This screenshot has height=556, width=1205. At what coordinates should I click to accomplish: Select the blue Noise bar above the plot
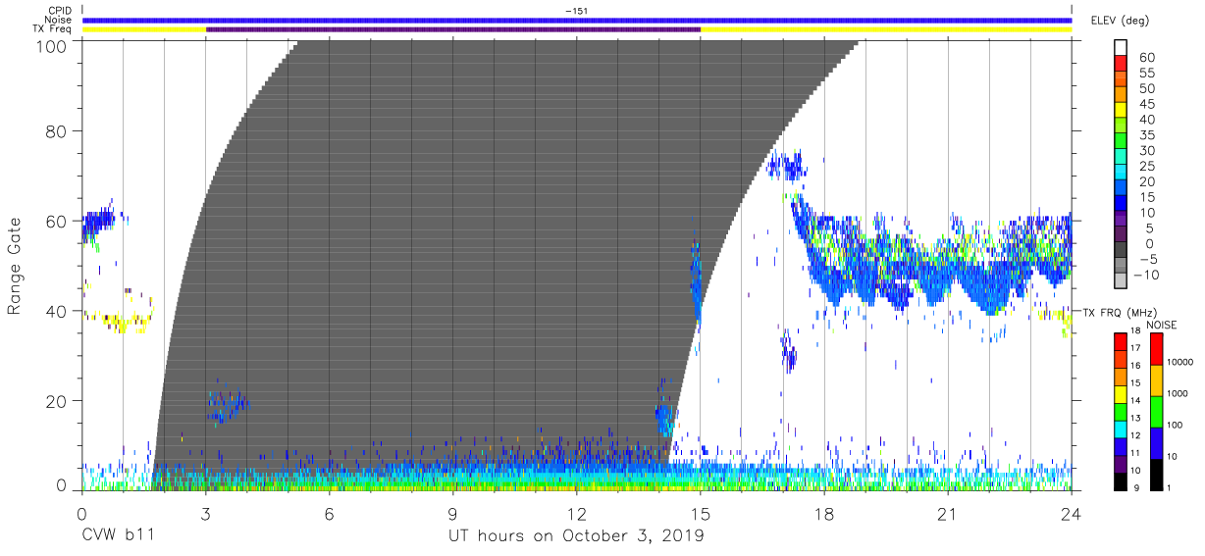577,20
